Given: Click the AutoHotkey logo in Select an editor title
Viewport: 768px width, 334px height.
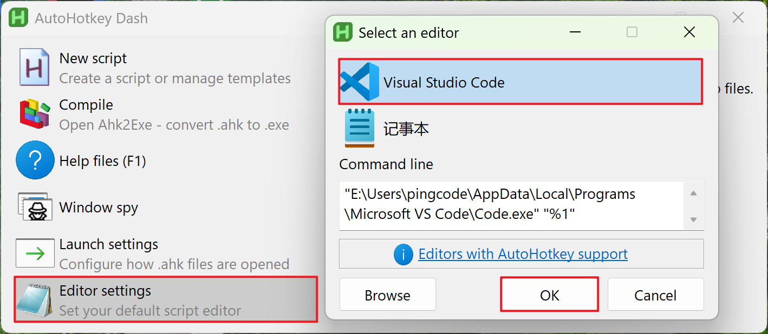Looking at the screenshot, I should [342, 32].
